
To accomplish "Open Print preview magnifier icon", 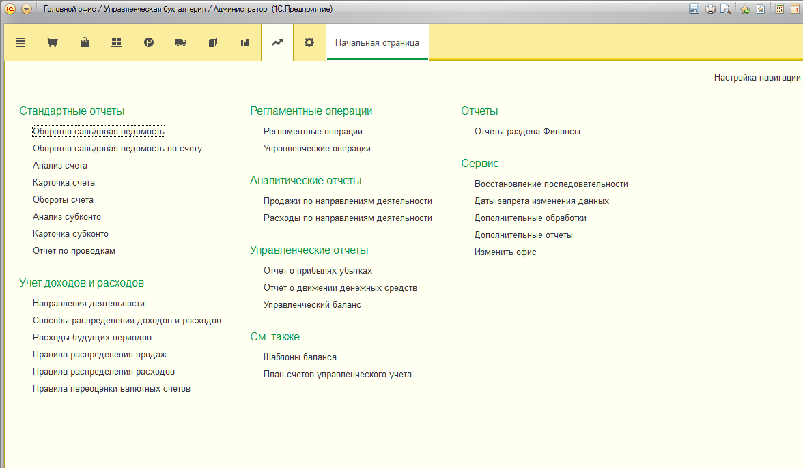I will pyautogui.click(x=726, y=9).
